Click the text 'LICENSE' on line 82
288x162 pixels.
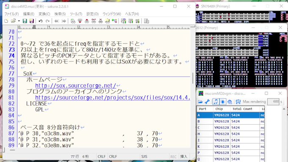[x=37, y=104]
